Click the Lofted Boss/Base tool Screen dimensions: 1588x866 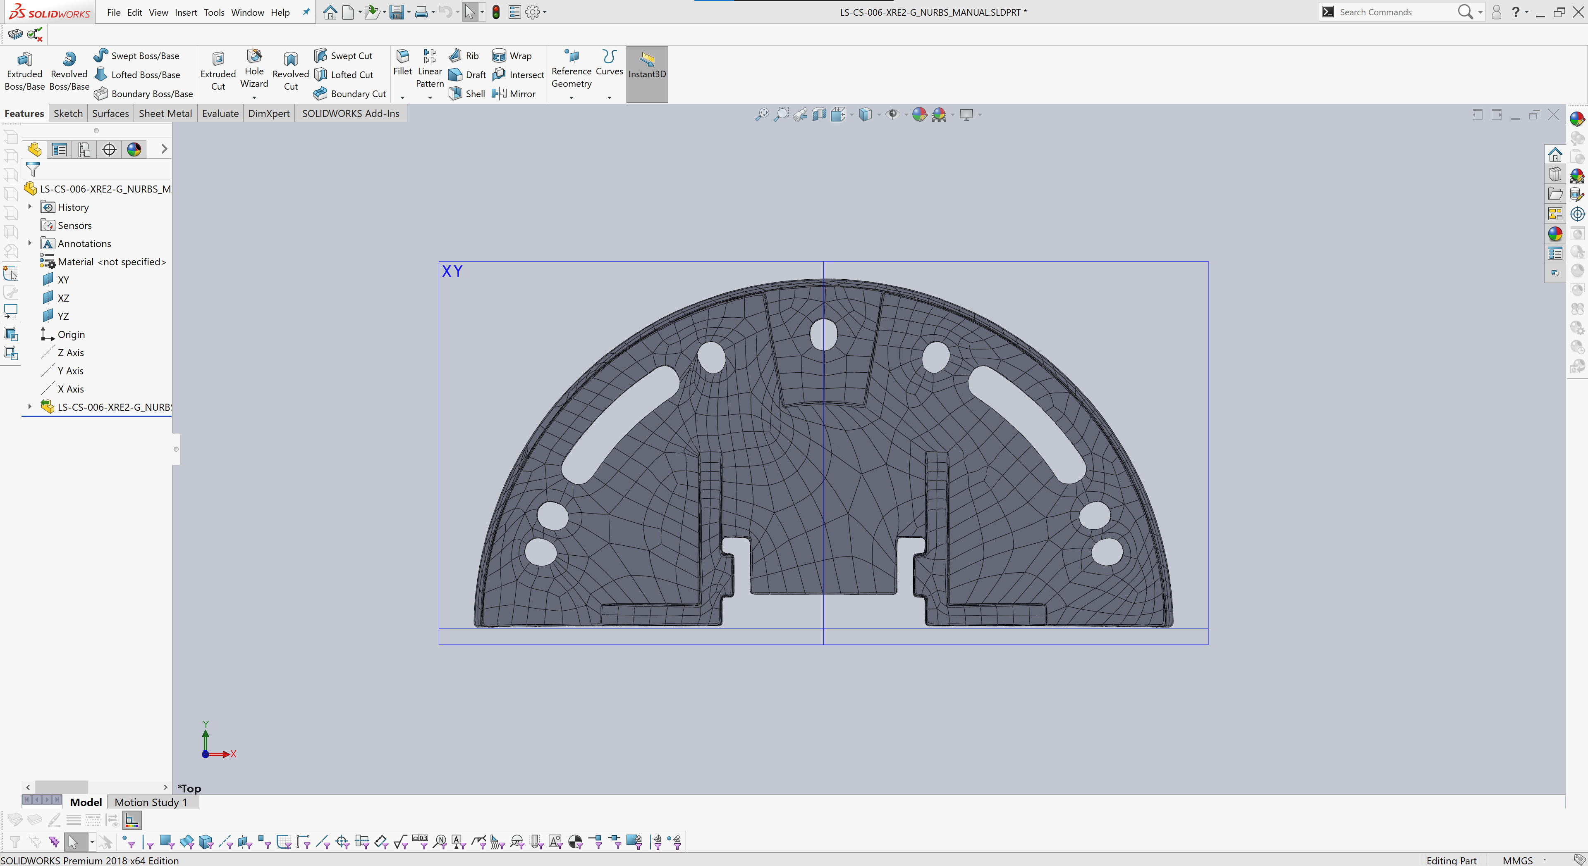click(137, 74)
